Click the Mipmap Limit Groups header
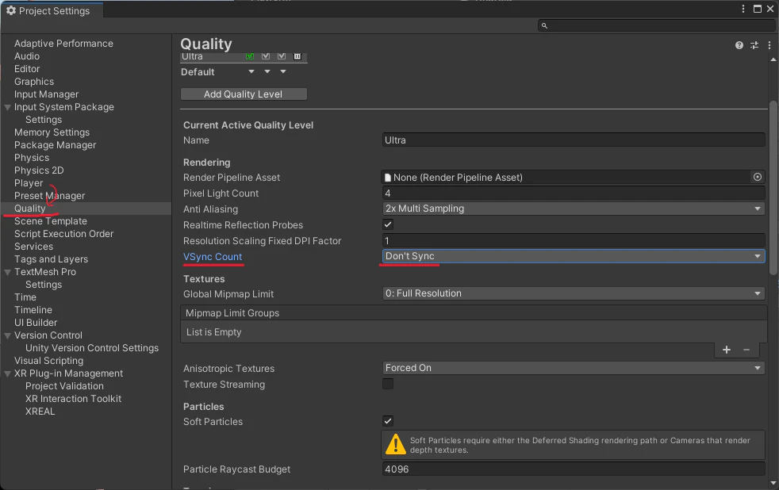The height and width of the screenshot is (490, 779). (x=474, y=313)
